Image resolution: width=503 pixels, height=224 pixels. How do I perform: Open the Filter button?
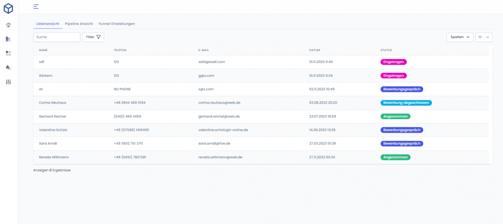[x=93, y=37]
